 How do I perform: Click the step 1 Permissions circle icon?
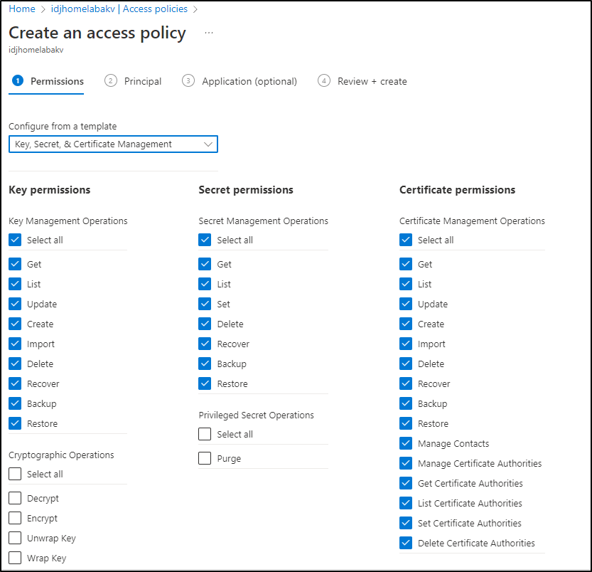(18, 81)
